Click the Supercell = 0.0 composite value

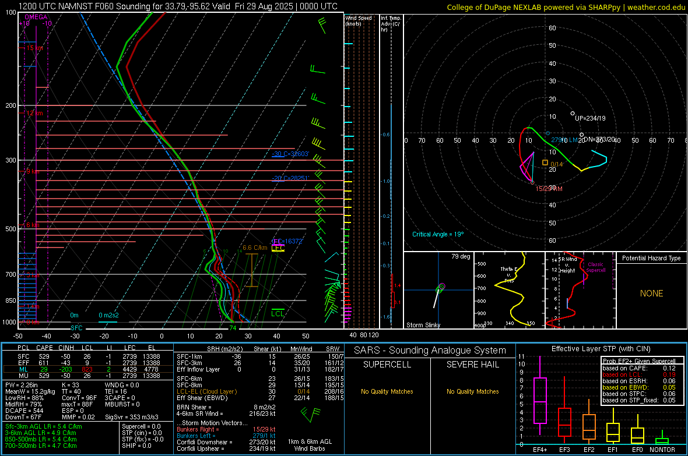click(x=141, y=426)
